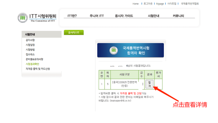The width and height of the screenshot is (218, 123).
Task: Select 준비물&유의사항 in sidebar
Action: (34, 59)
